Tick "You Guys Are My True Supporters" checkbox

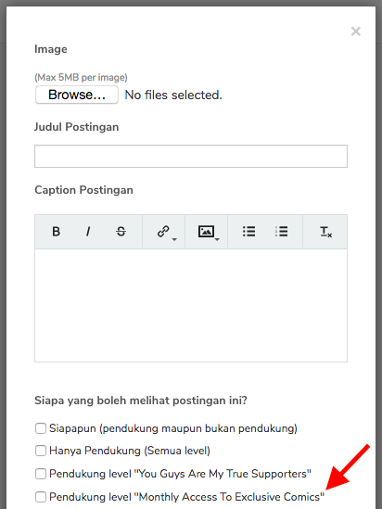click(x=41, y=474)
